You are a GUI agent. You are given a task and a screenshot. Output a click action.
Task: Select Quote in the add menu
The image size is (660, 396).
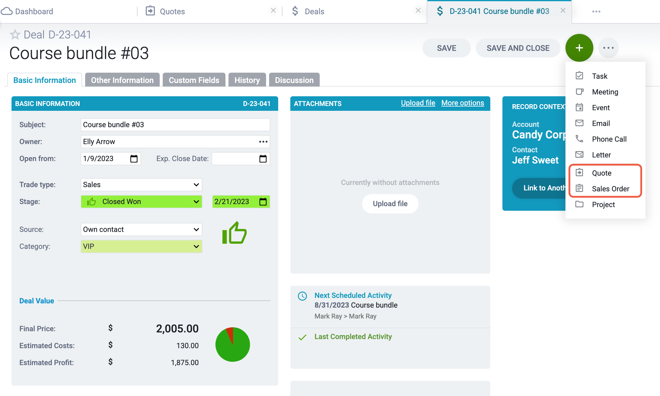(x=602, y=173)
